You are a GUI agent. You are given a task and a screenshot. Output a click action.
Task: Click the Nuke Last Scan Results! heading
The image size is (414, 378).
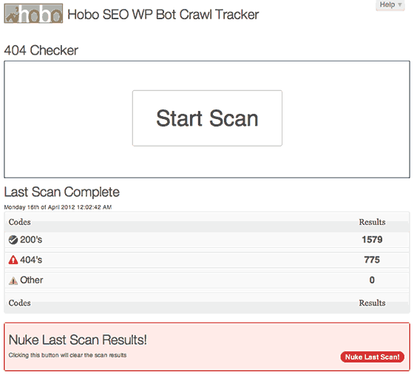point(78,340)
